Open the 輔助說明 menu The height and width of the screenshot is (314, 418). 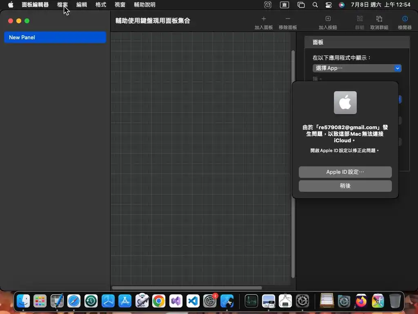tap(145, 5)
